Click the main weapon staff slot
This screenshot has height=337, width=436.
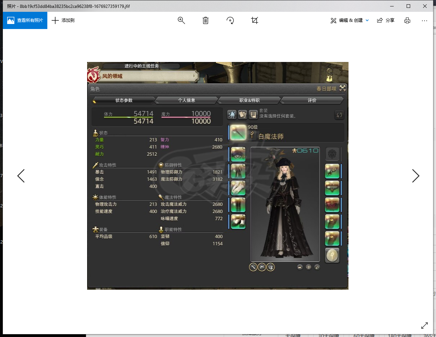[238, 133]
